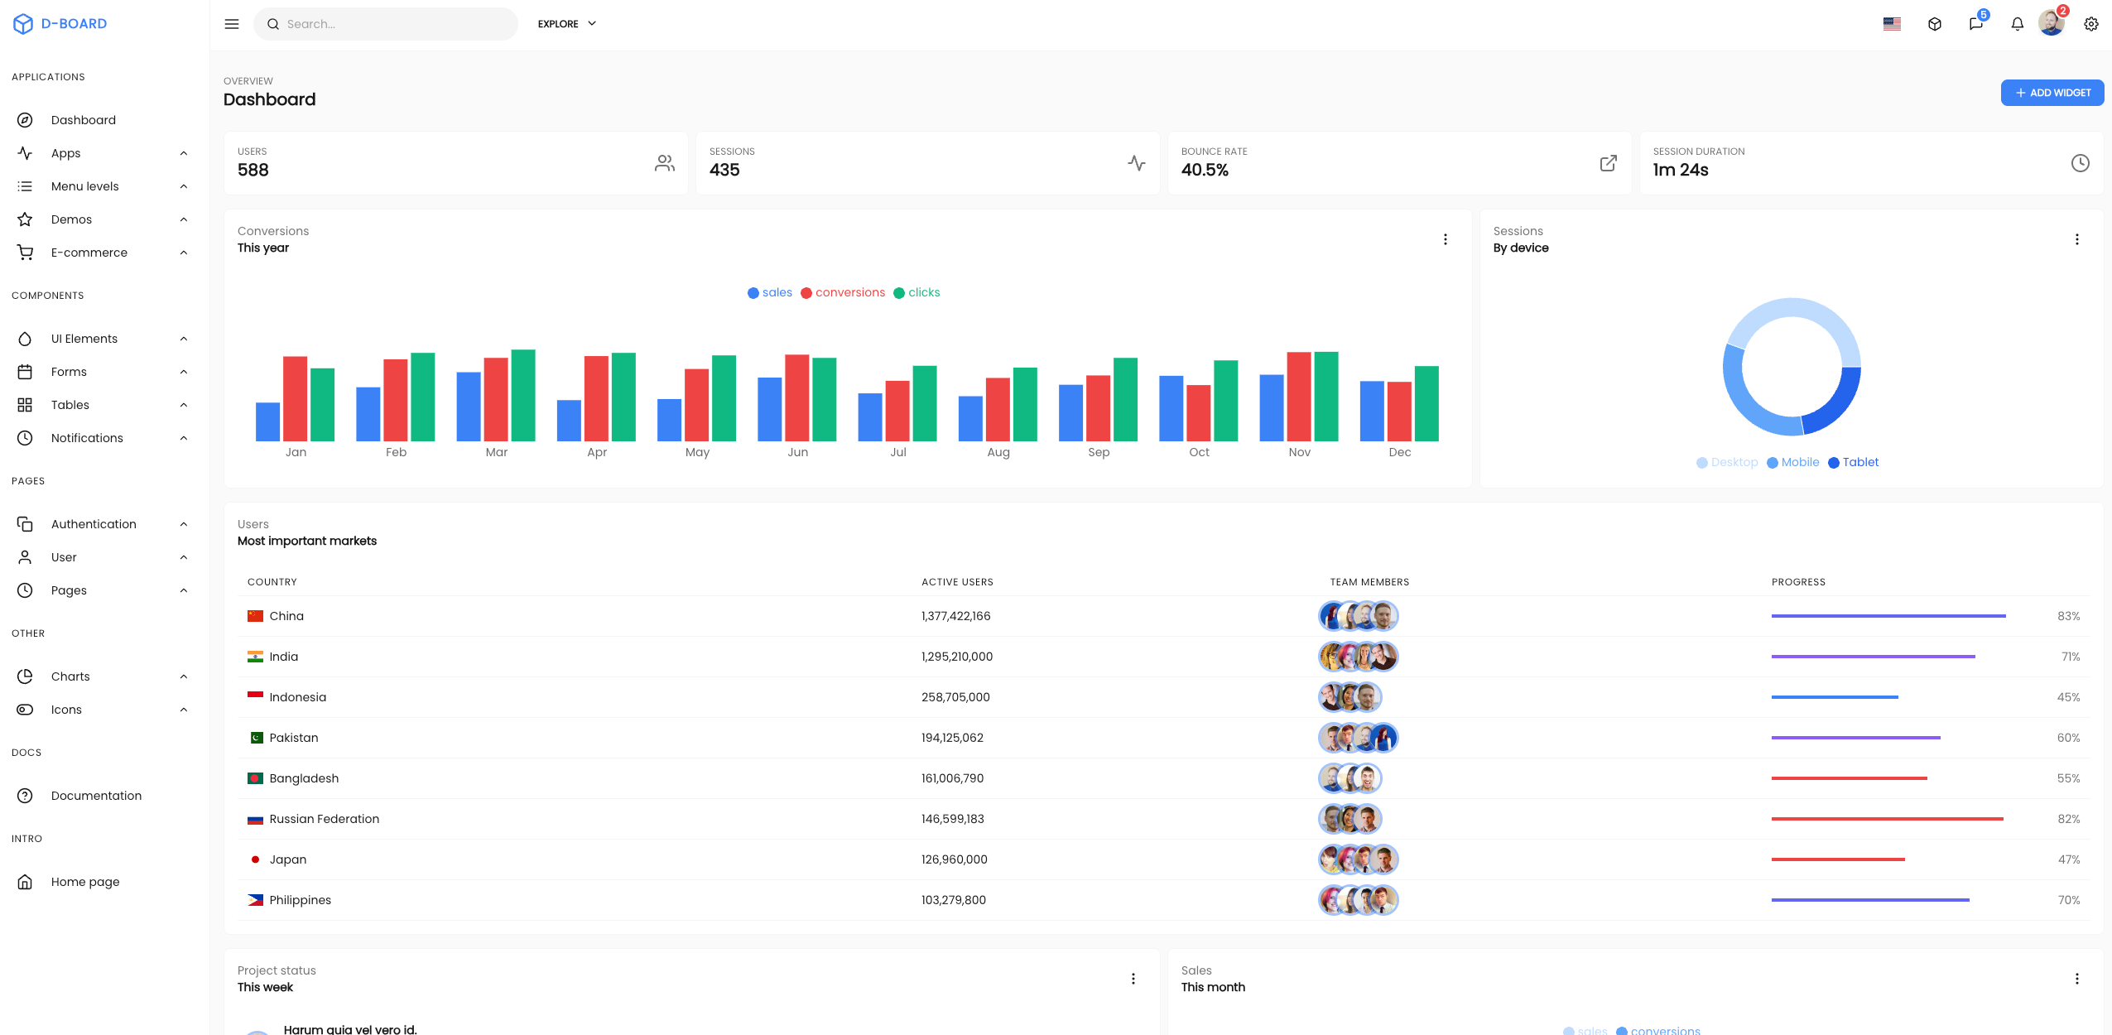Click the E-commerce shopping cart icon
The image size is (2112, 1035).
coord(25,253)
